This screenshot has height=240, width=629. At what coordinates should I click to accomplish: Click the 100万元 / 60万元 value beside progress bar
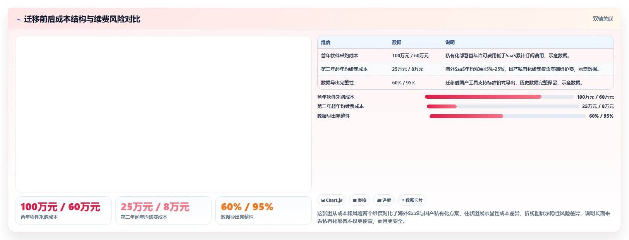(595, 97)
